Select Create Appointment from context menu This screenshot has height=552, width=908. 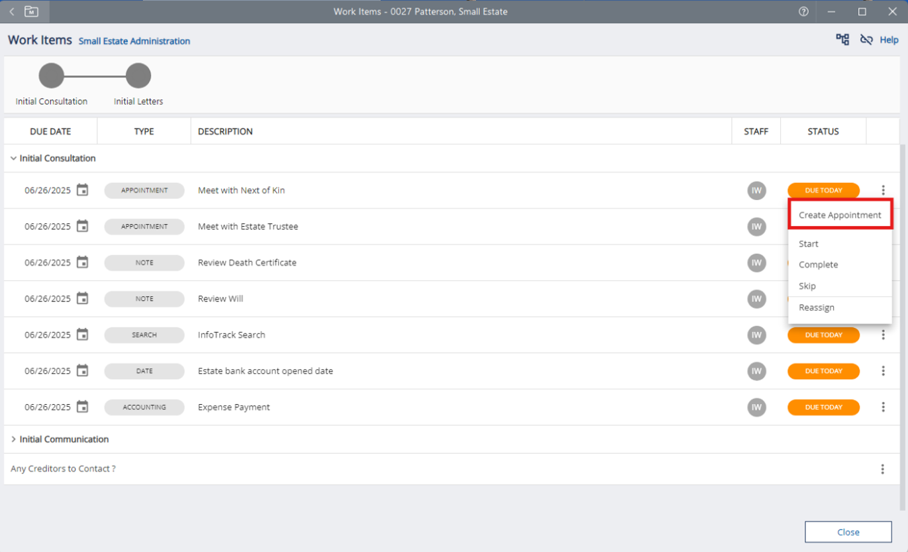click(x=839, y=215)
